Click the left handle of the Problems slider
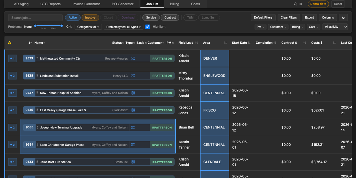The width and height of the screenshot is (356, 178). click(35, 26)
